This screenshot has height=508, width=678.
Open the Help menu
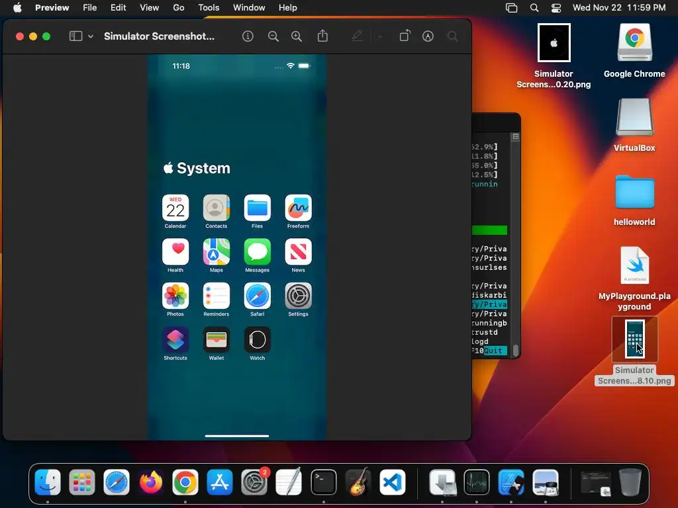click(x=287, y=7)
